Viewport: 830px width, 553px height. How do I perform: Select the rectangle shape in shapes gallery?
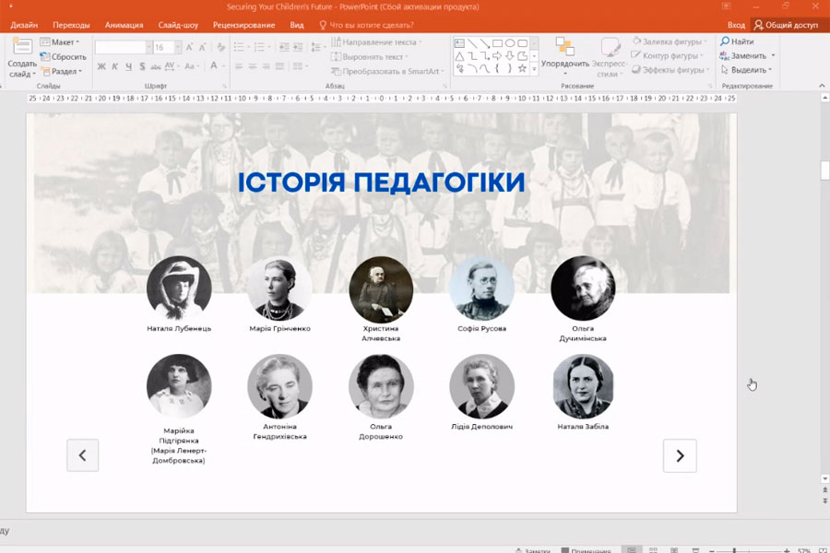click(x=497, y=43)
